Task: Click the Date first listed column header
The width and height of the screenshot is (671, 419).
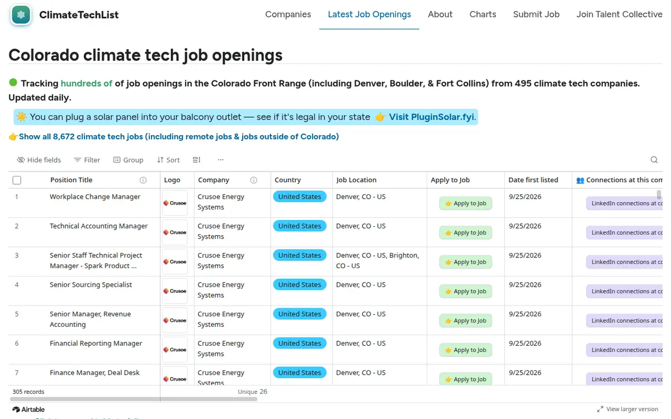Action: pyautogui.click(x=533, y=180)
